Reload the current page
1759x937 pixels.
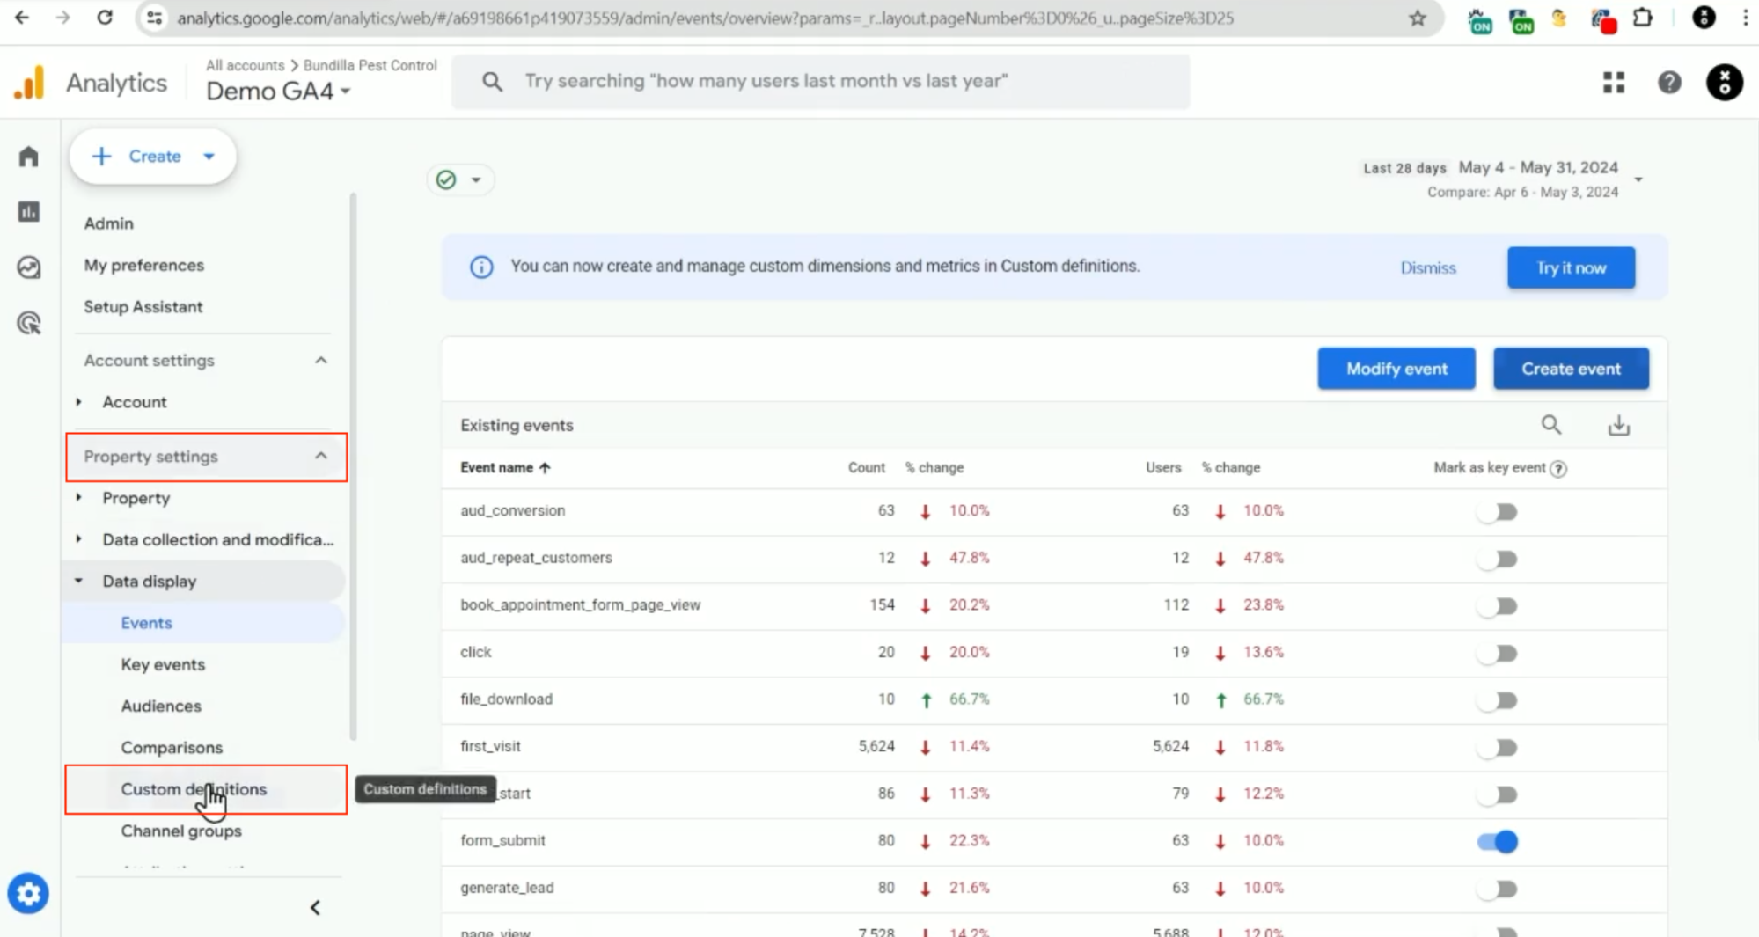coord(105,18)
